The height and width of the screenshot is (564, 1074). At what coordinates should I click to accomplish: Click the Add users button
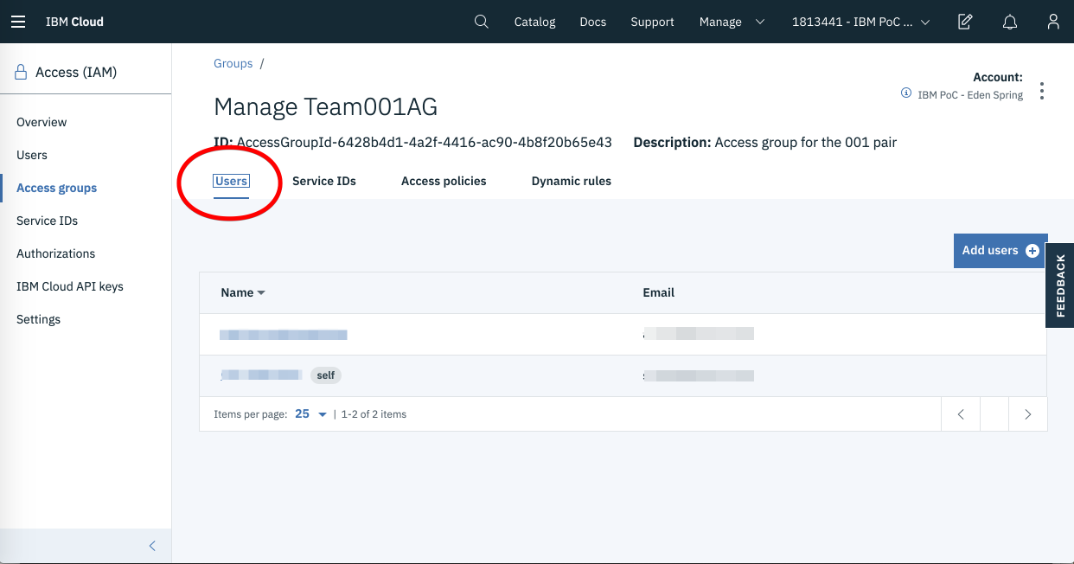[x=1000, y=251]
